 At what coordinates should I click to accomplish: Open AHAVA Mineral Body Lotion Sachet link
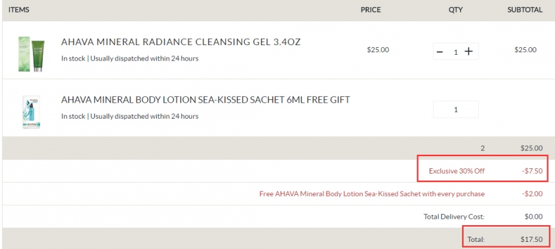[x=205, y=100]
